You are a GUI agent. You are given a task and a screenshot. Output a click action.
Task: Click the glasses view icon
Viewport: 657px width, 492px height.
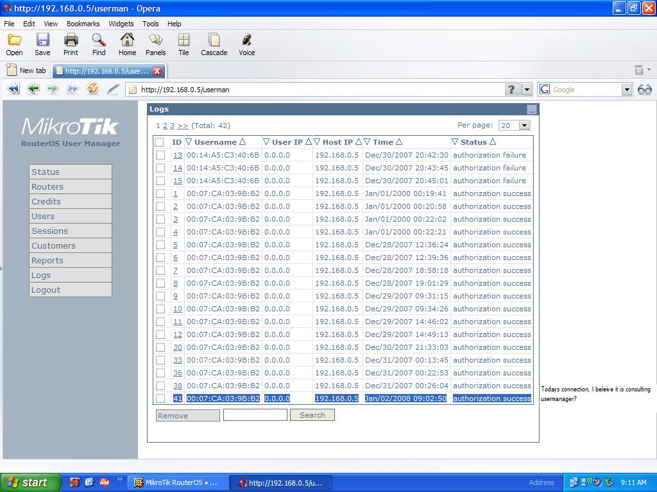[644, 90]
